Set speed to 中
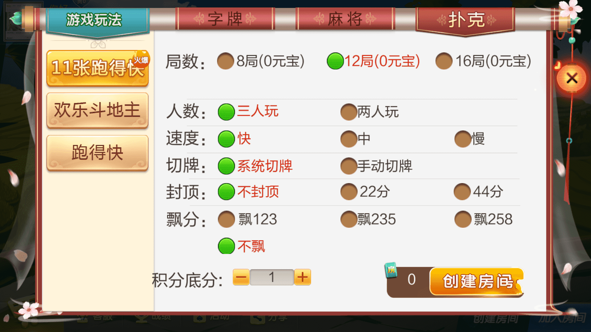This screenshot has height=332, width=591. click(355, 139)
